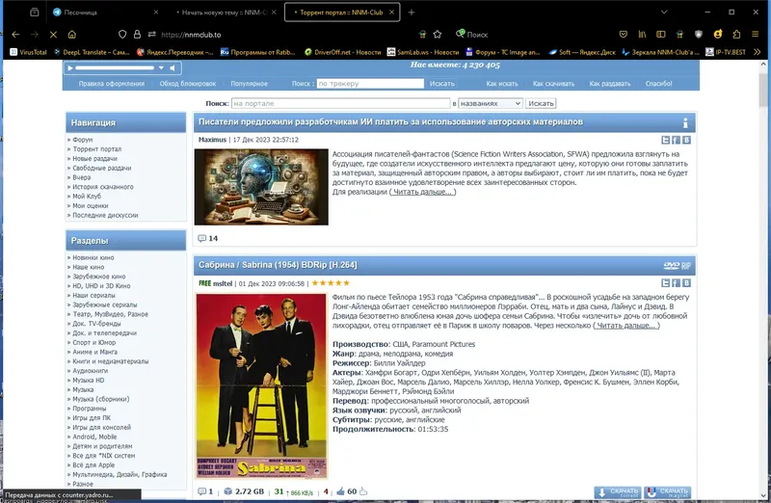Open the Sabrina movie poster image
This screenshot has height=503, width=771.
(x=261, y=386)
